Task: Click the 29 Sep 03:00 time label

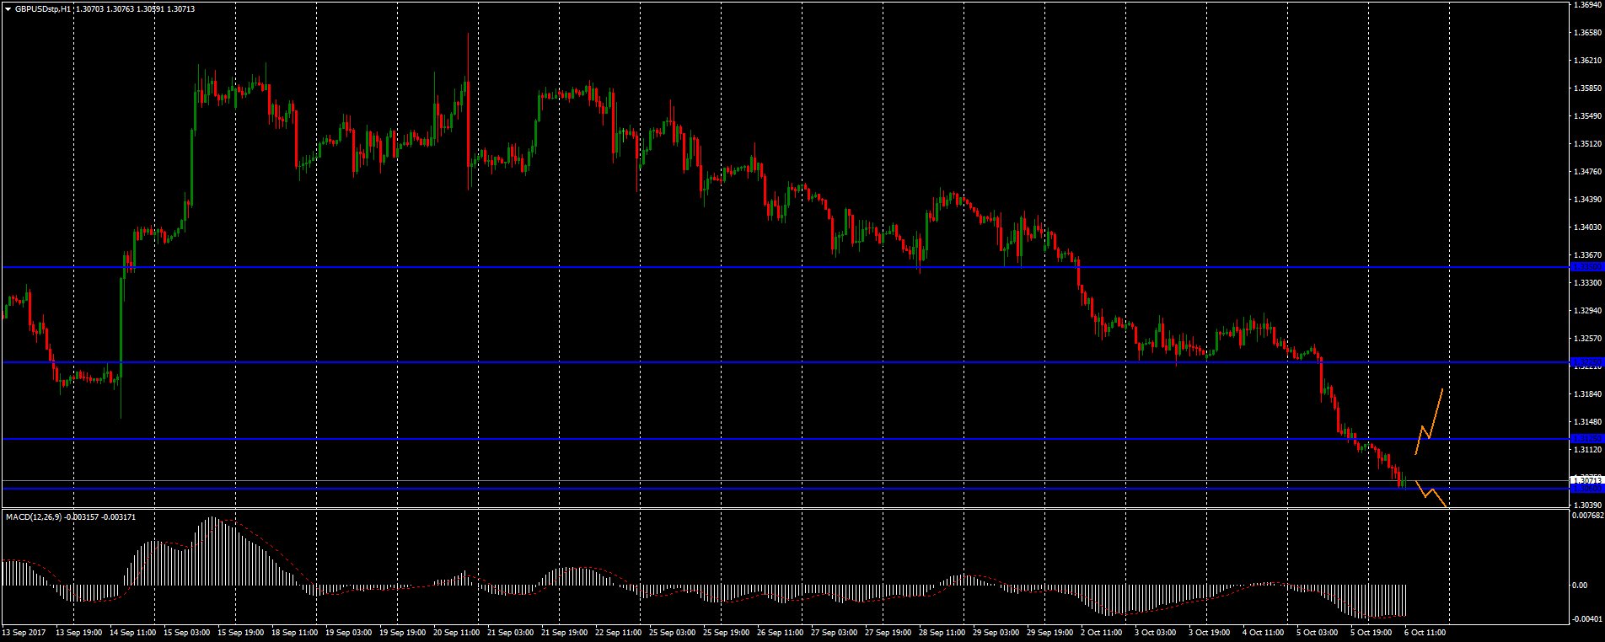Action: (x=997, y=631)
